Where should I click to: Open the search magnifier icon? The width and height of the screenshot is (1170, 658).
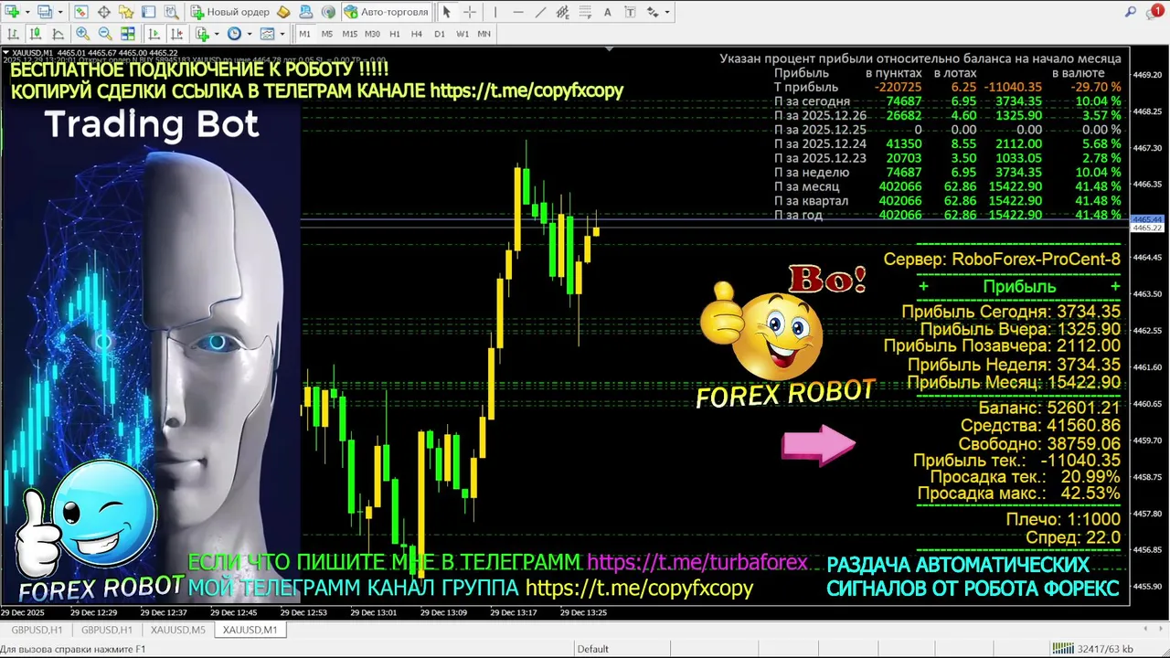pyautogui.click(x=1131, y=12)
